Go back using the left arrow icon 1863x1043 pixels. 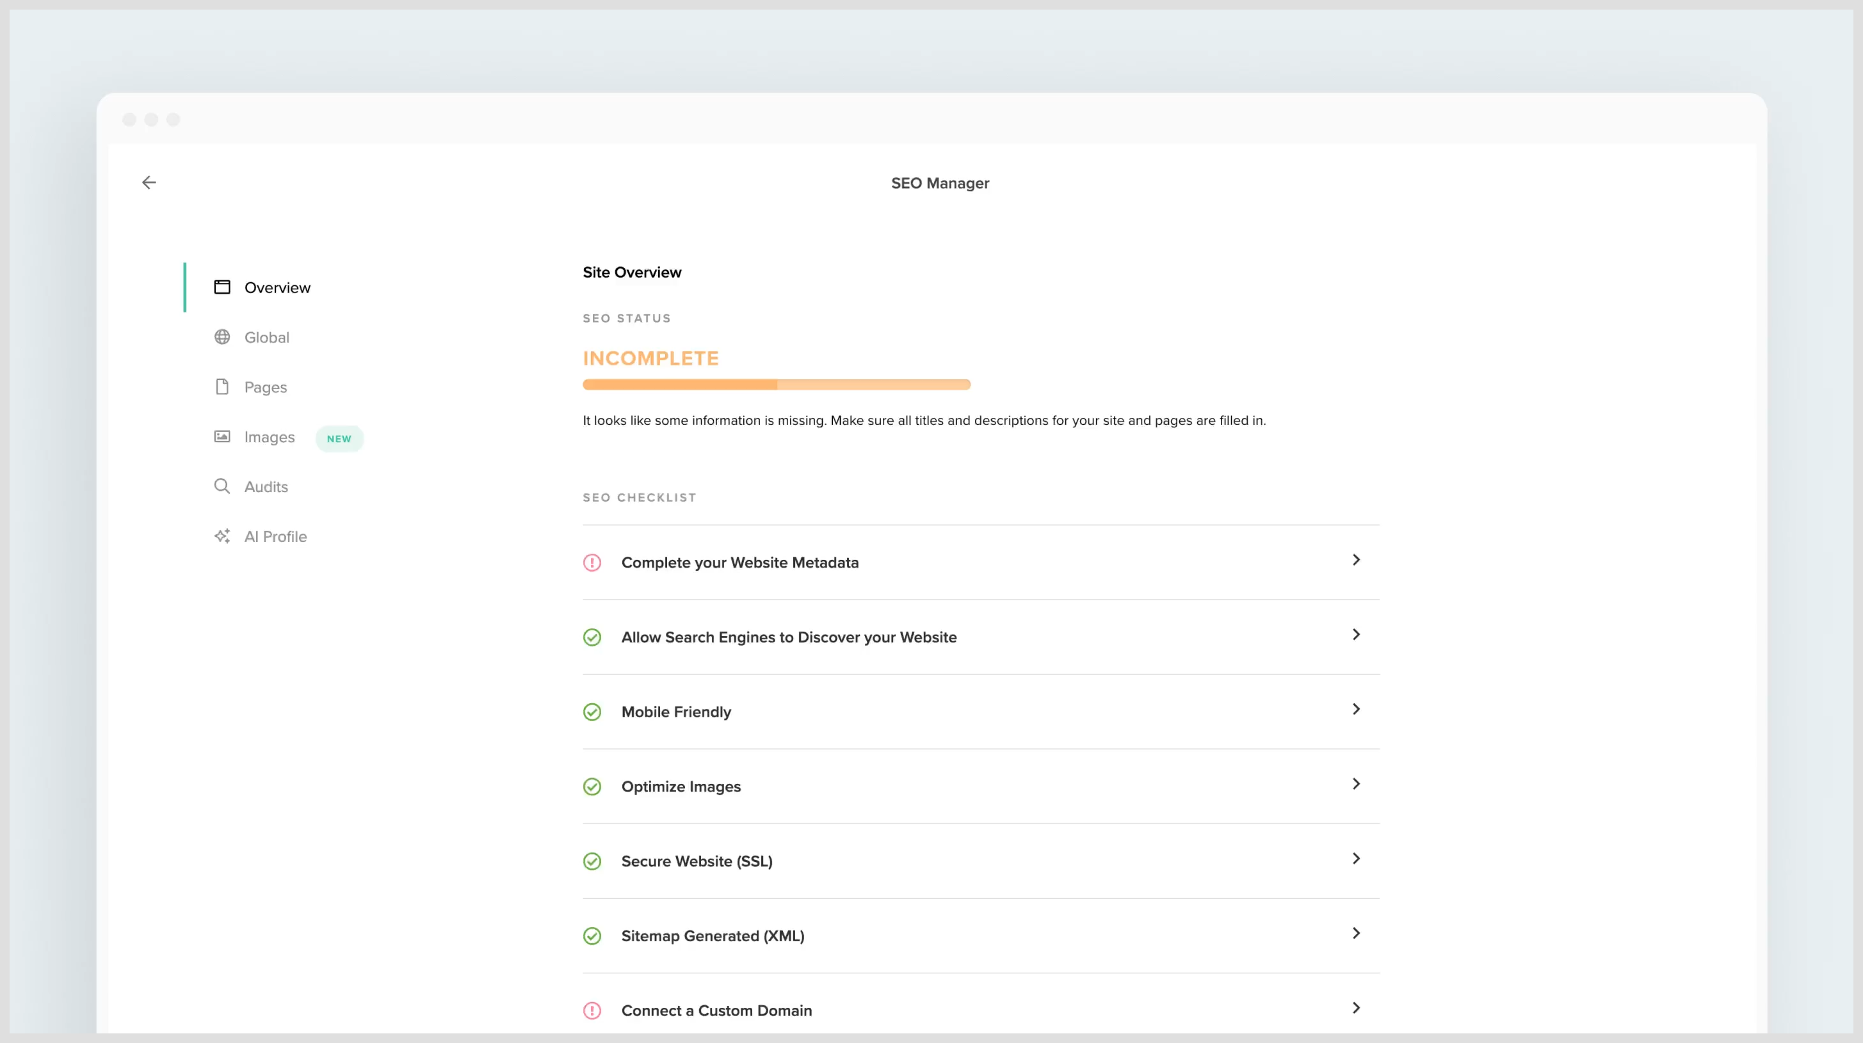click(x=149, y=183)
